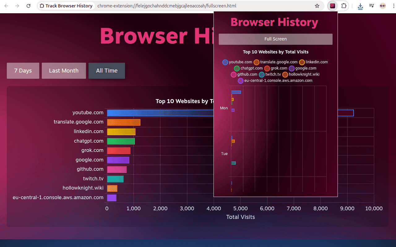Open the extensions puzzle piece icon
Image resolution: width=396 pixels, height=247 pixels.
[x=344, y=6]
